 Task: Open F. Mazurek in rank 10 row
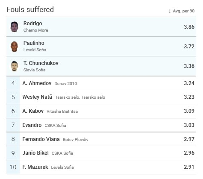point(35,167)
